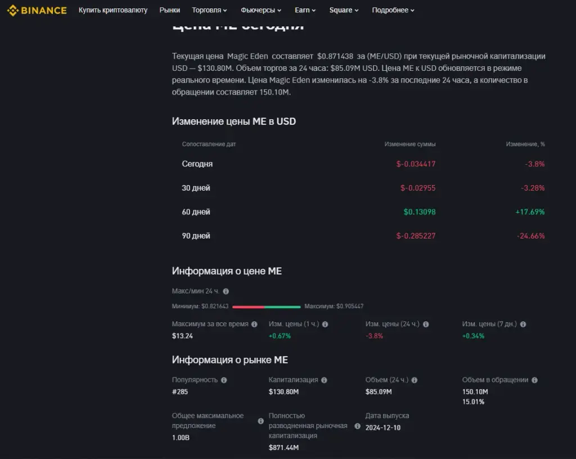
Task: Click info icon for Полностью разводненная рыночная капитализация
Action: click(x=357, y=426)
